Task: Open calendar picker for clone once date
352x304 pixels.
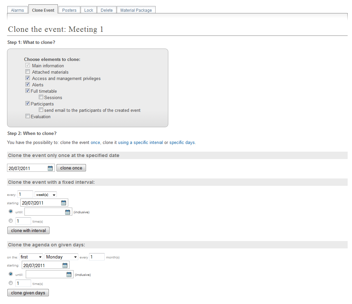Action: (50, 168)
